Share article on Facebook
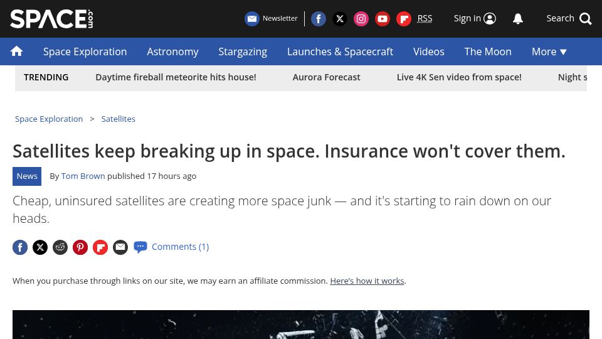602x339 pixels. click(x=20, y=247)
